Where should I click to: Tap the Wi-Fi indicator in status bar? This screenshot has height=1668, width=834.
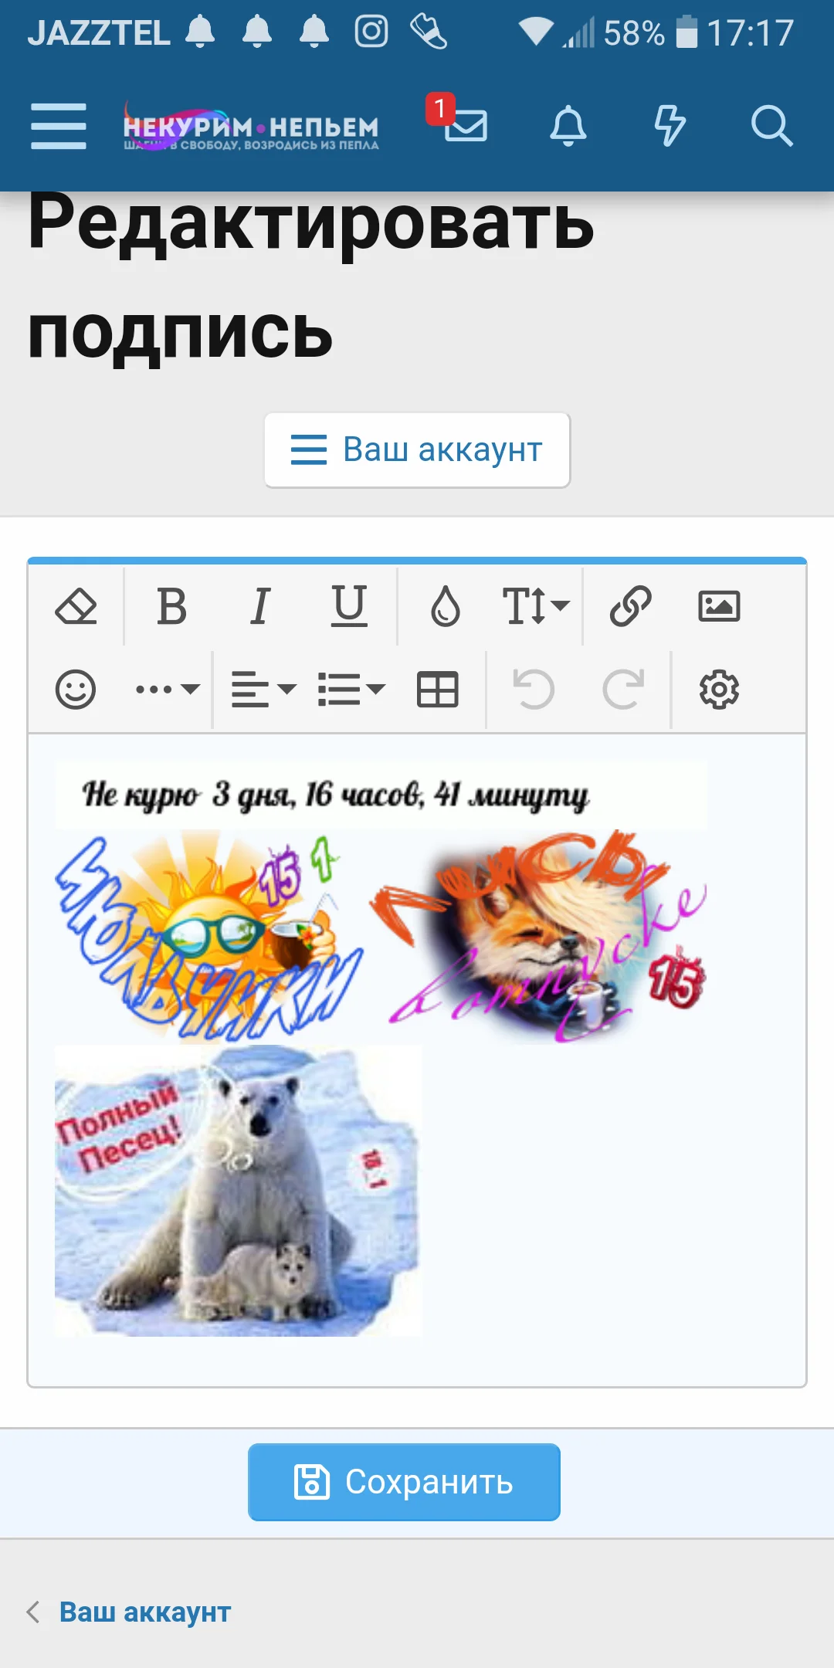point(536,32)
